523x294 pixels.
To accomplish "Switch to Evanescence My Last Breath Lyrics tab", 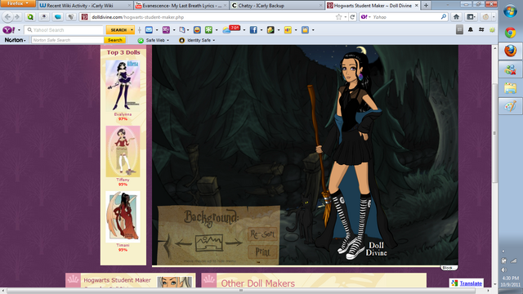I will tap(181, 6).
